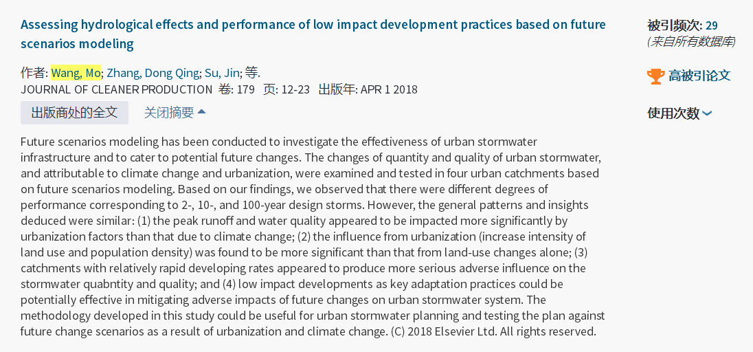Open the citation count number 29
The height and width of the screenshot is (352, 753).
coord(711,25)
